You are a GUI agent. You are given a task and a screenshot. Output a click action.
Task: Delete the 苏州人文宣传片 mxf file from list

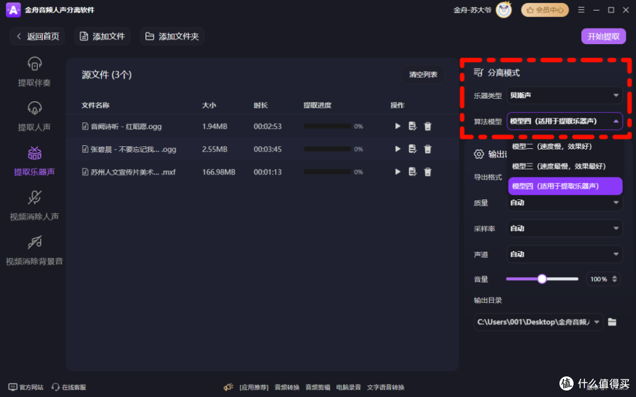click(x=428, y=171)
